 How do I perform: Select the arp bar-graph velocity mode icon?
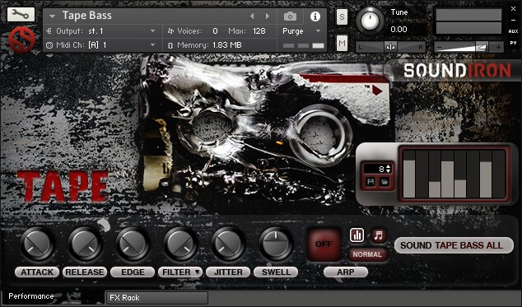point(357,235)
